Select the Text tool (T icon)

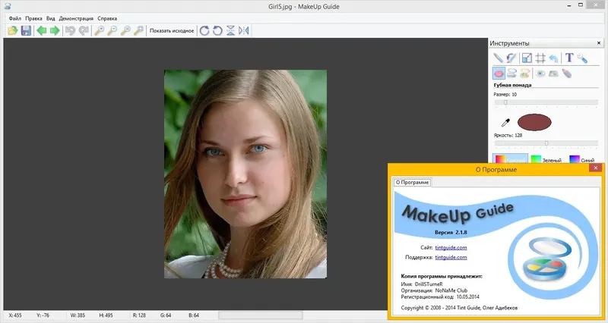pyautogui.click(x=568, y=58)
